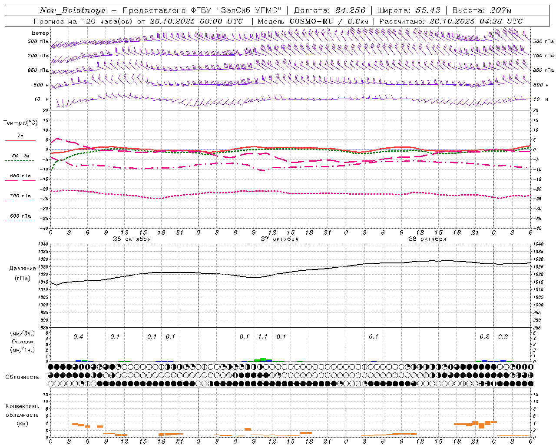Click the Давление panel label
The image size is (556, 445).
23,269
